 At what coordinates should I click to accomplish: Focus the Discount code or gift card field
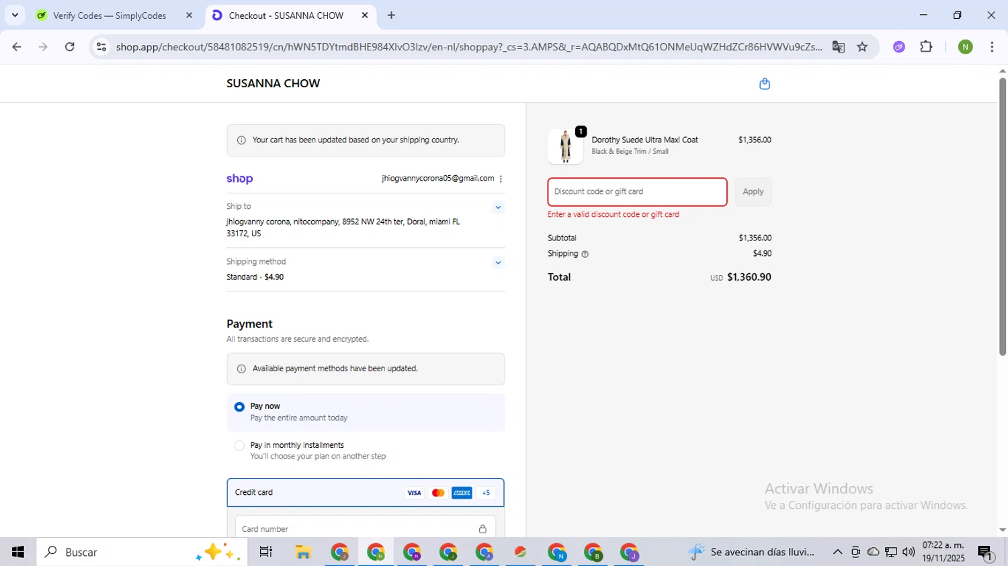coord(637,192)
